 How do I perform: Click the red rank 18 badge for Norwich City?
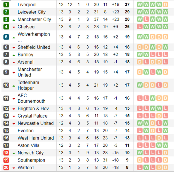pyautogui.click(x=6, y=153)
